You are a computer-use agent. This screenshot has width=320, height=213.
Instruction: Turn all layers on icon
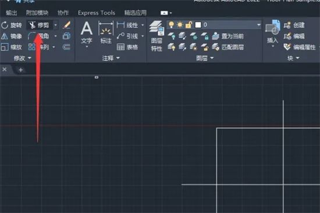click(172, 47)
